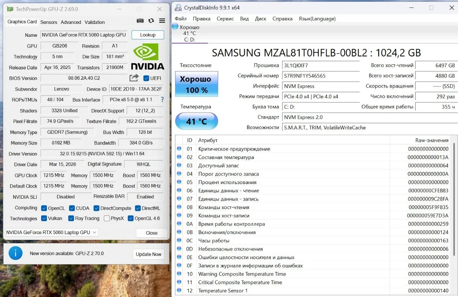Viewport: 458px width, 297px height.
Task: Click the NVIDIA logo in GPU-Z
Action: point(148,56)
